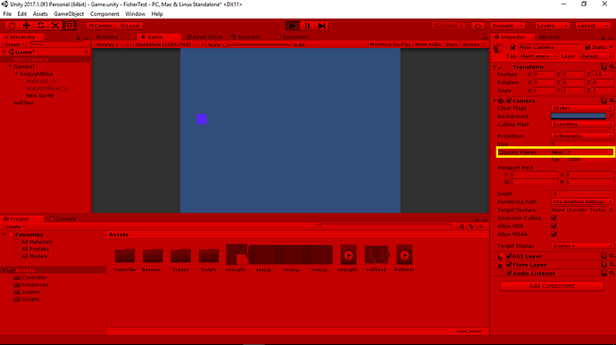Screen dimensions: 616x345
Task: Toggle the Static checkbox
Action: click(x=587, y=47)
